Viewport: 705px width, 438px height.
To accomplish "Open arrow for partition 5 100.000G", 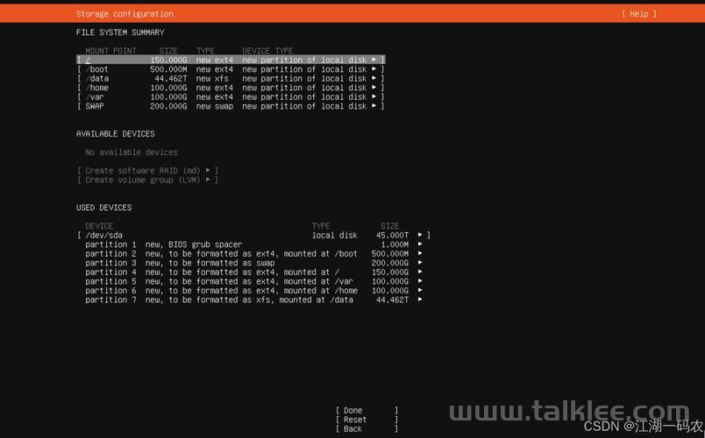I will pos(420,281).
